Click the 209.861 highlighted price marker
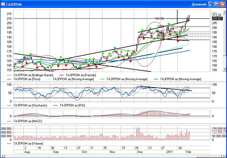The image size is (227, 158). [217, 19]
